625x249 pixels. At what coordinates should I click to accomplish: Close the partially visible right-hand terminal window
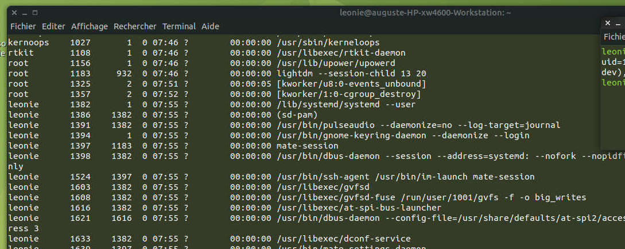[609, 24]
